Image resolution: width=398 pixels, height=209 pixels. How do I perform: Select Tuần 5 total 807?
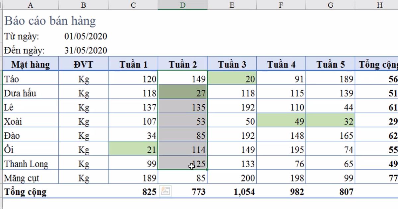tap(330, 191)
